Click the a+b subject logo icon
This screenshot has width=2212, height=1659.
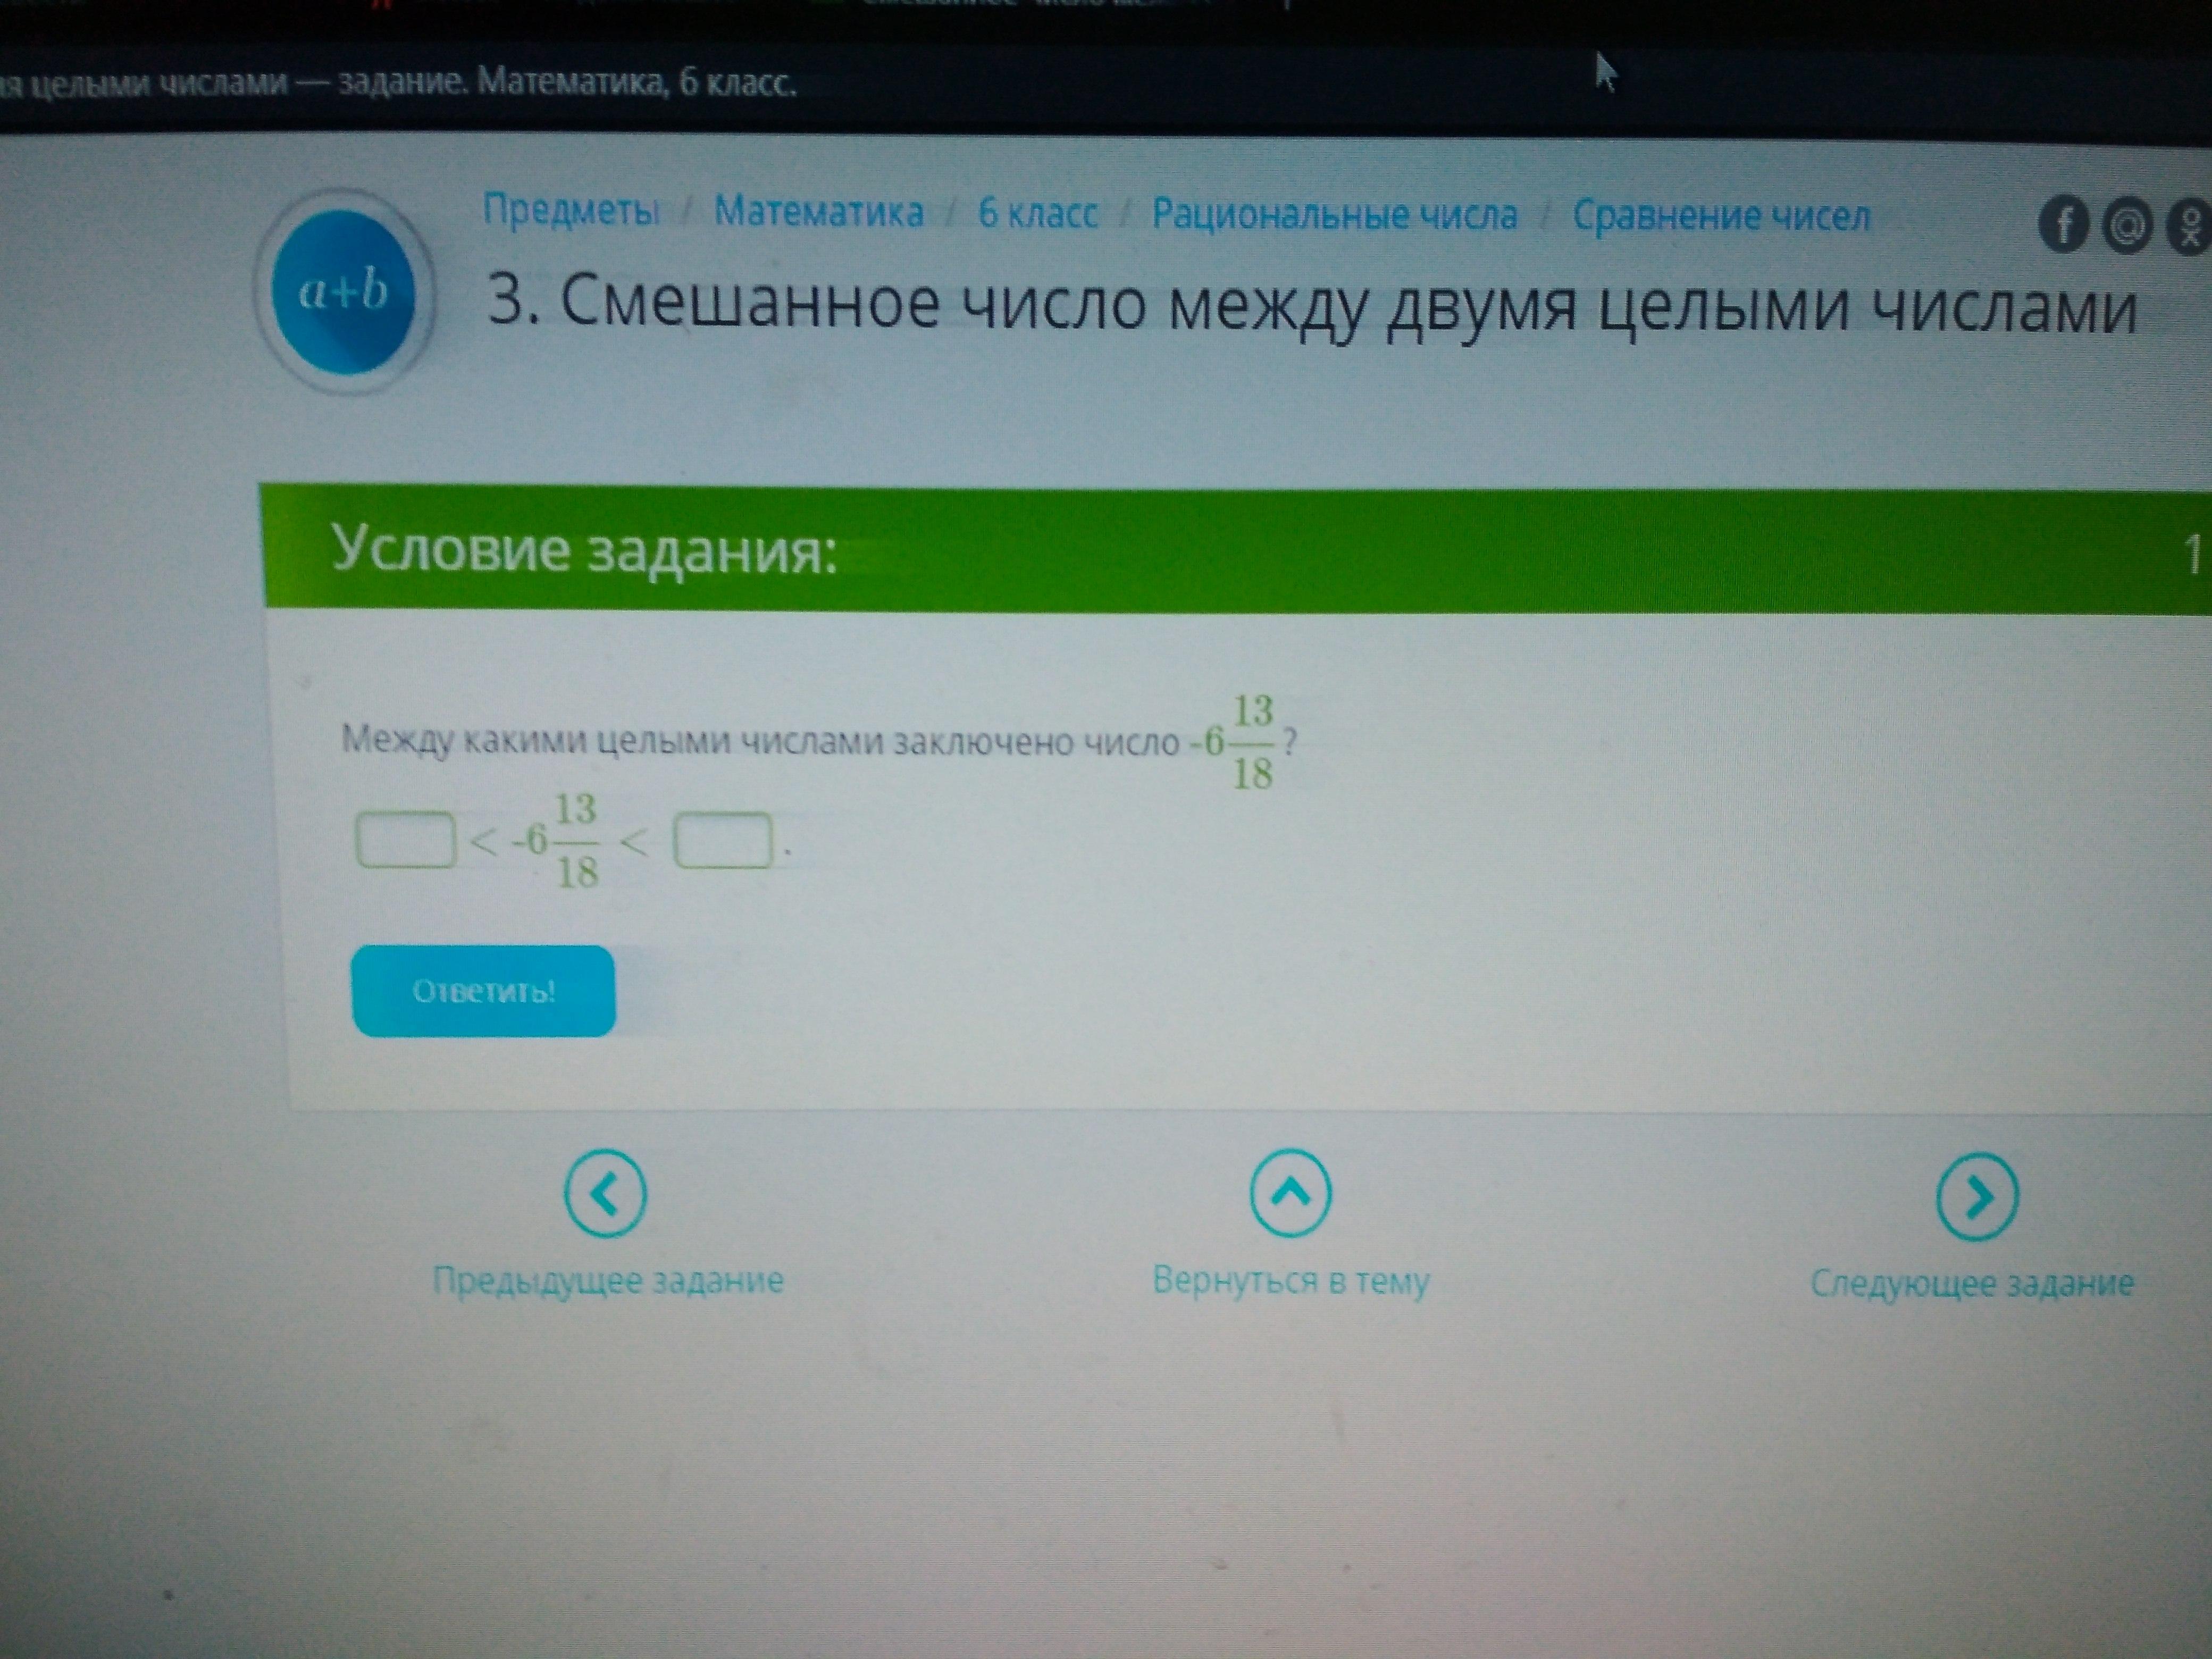tap(343, 291)
